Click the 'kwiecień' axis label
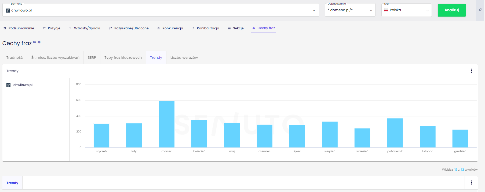485x192 pixels. [x=199, y=151]
